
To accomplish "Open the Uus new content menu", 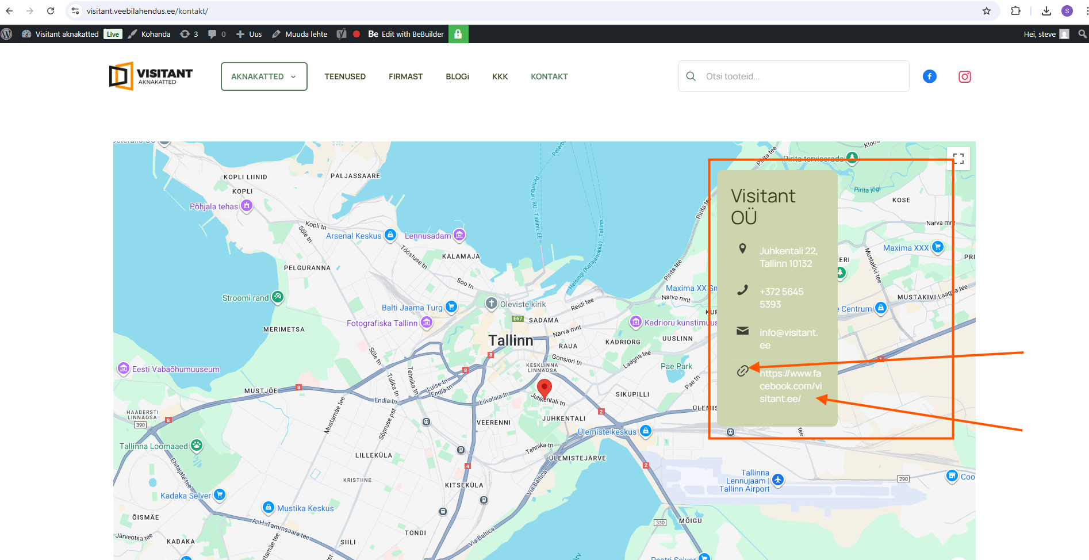I will (249, 34).
